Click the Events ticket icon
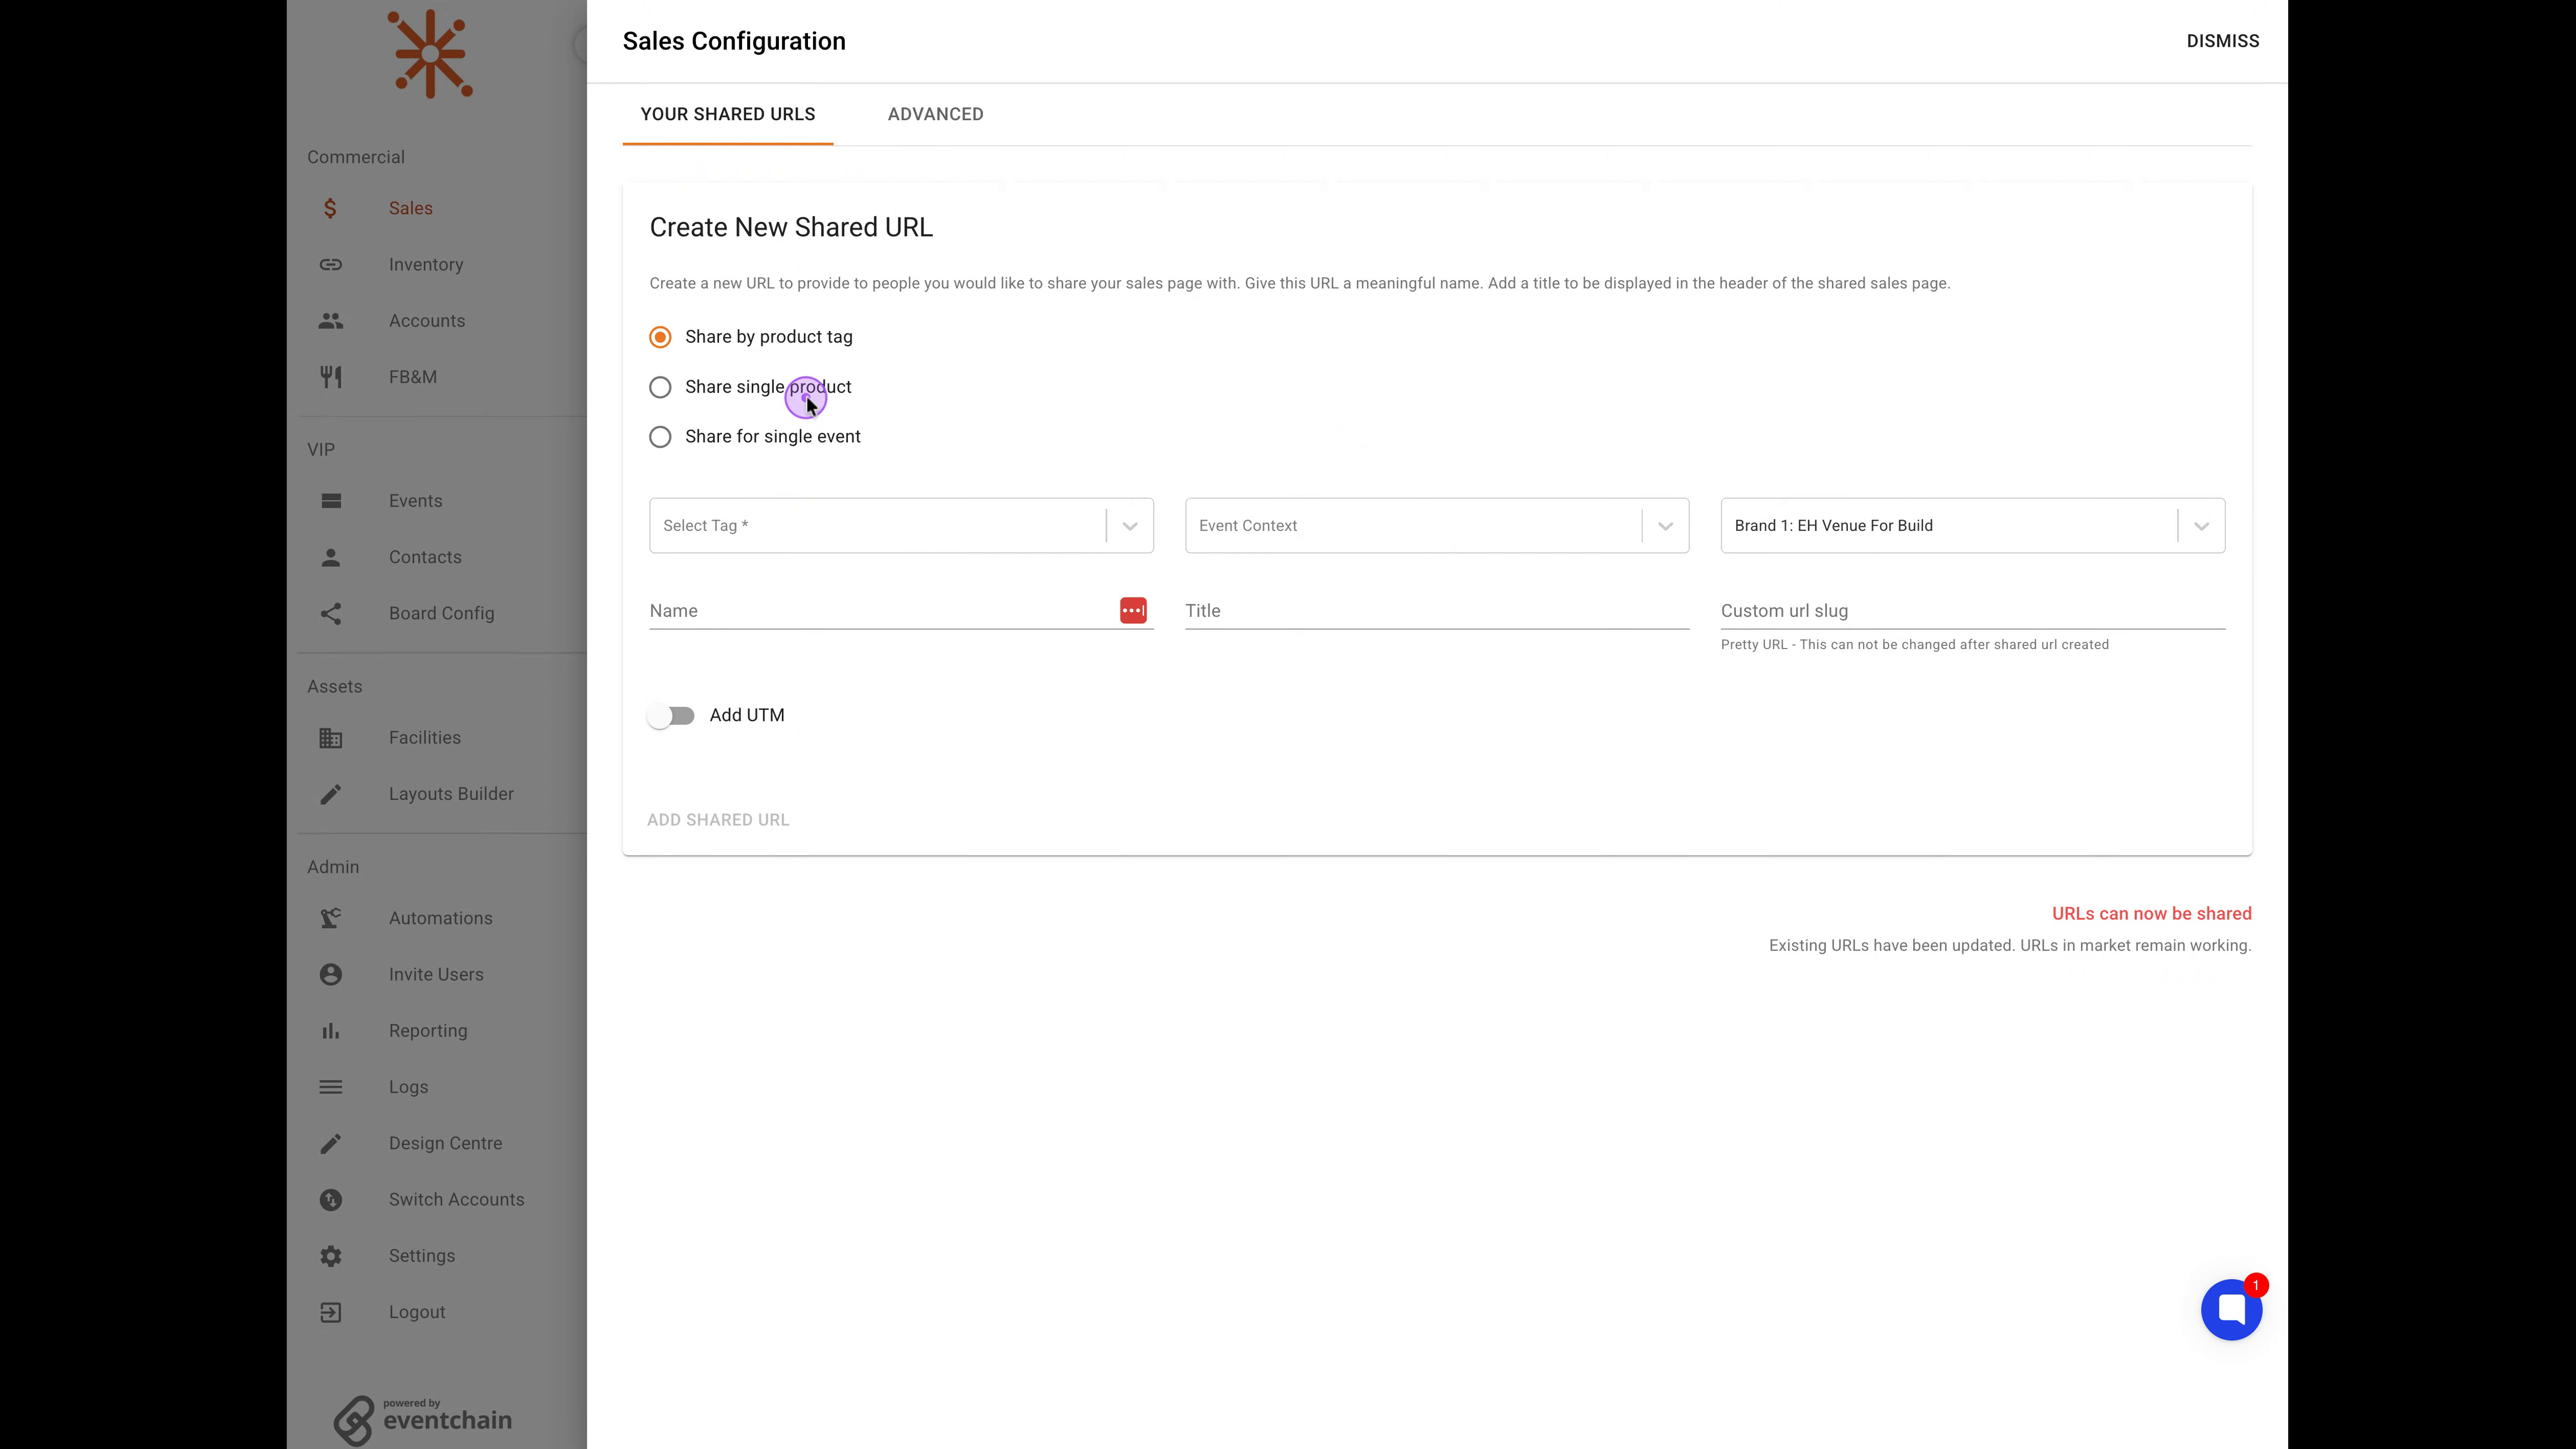Image resolution: width=2576 pixels, height=1449 pixels. tap(331, 501)
